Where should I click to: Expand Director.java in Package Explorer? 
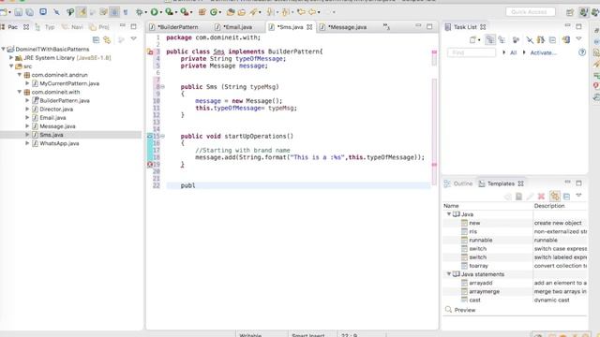27,109
